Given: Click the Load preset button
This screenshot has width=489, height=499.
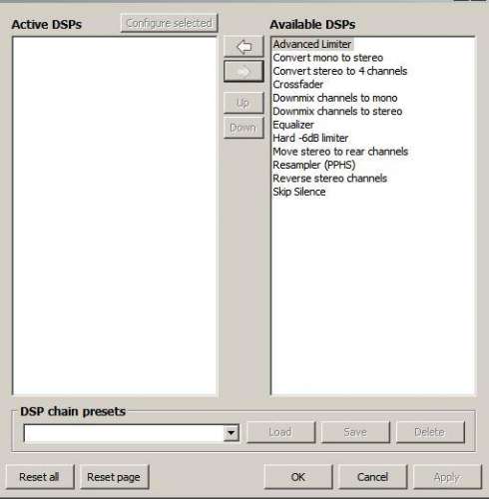Looking at the screenshot, I should (x=280, y=432).
